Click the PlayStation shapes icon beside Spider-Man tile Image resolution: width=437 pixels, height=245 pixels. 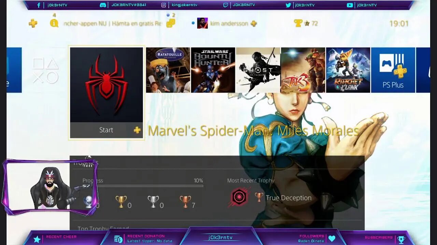[x=45, y=70]
